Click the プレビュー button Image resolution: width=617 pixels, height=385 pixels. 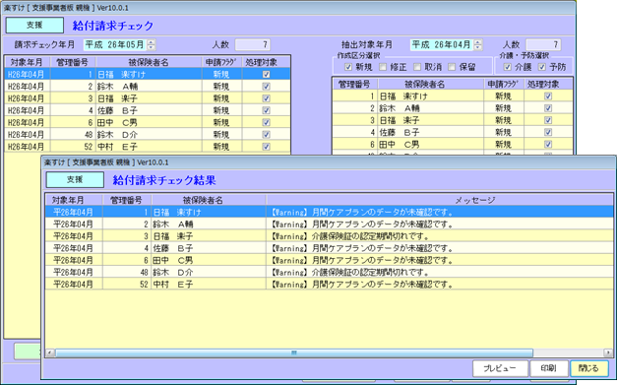pyautogui.click(x=500, y=368)
